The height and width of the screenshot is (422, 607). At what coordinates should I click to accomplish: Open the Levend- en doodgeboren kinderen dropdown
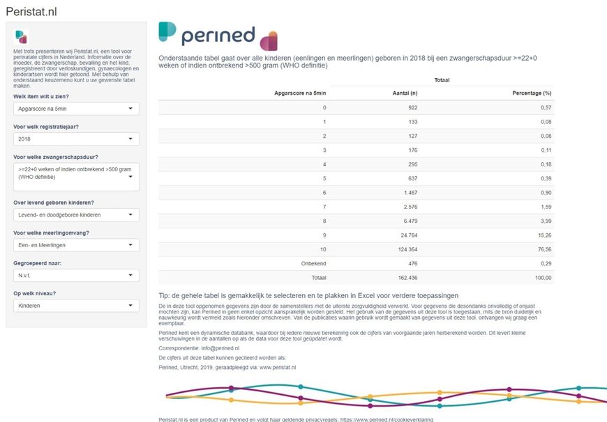point(76,214)
